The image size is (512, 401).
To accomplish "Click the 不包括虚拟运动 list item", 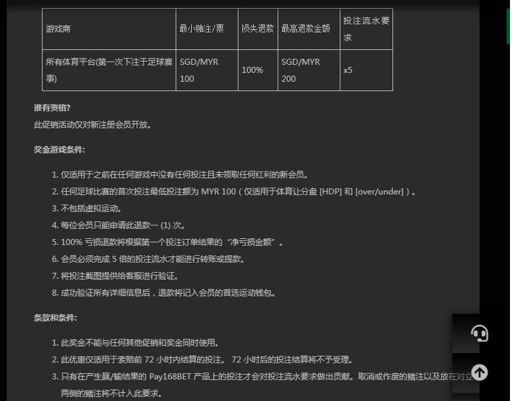I will pos(91,209).
